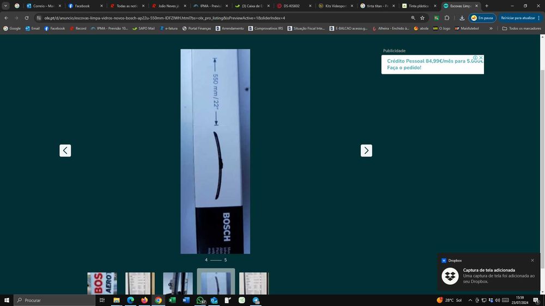The width and height of the screenshot is (545, 306).
Task: Open the Maisfutebol bookmark
Action: (x=467, y=28)
